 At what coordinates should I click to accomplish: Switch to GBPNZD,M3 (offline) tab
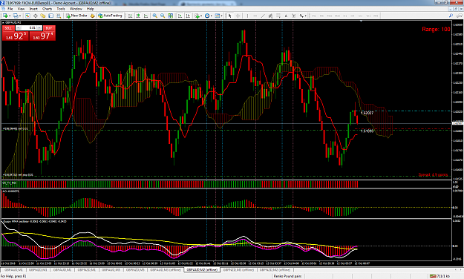pyautogui.click(x=238, y=270)
